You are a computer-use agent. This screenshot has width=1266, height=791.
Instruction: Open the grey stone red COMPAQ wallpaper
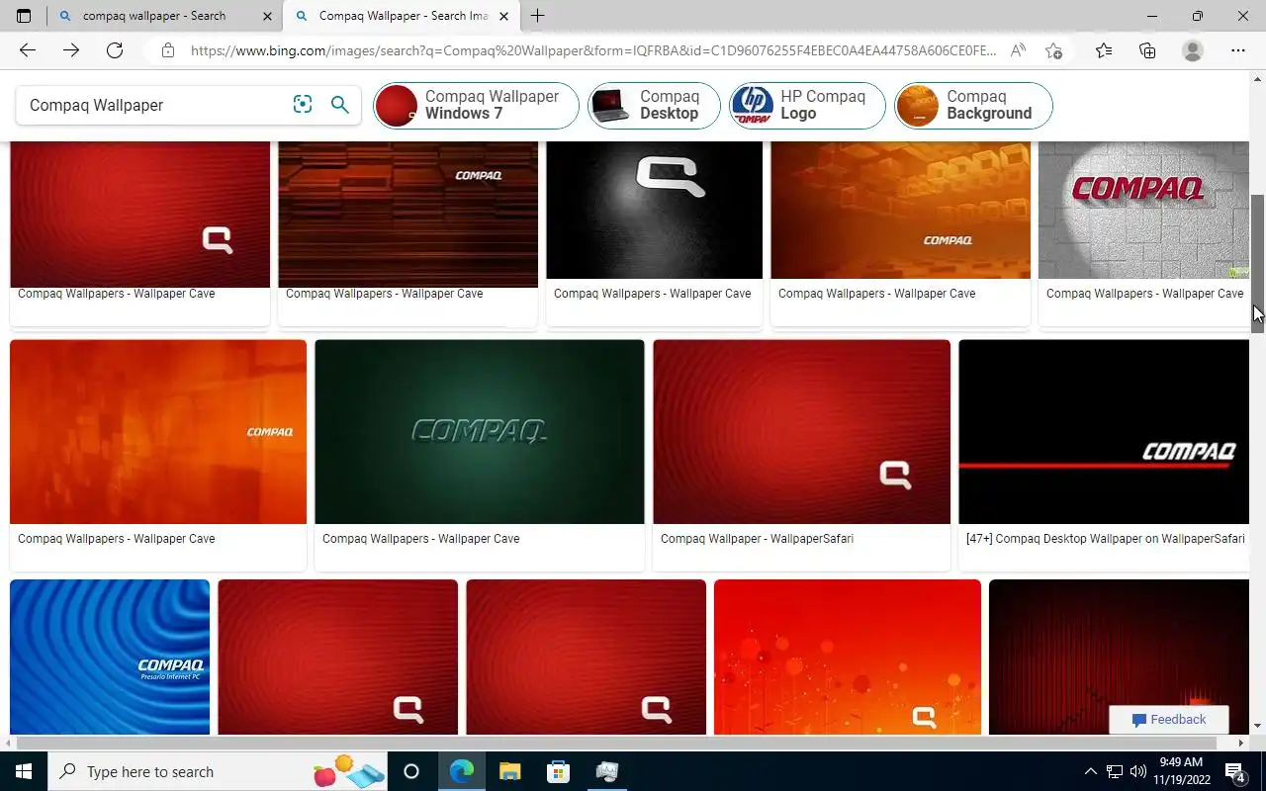point(1143,210)
